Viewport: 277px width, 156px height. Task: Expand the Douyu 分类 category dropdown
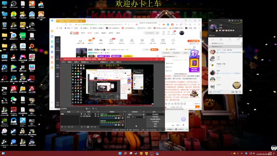click(x=97, y=33)
